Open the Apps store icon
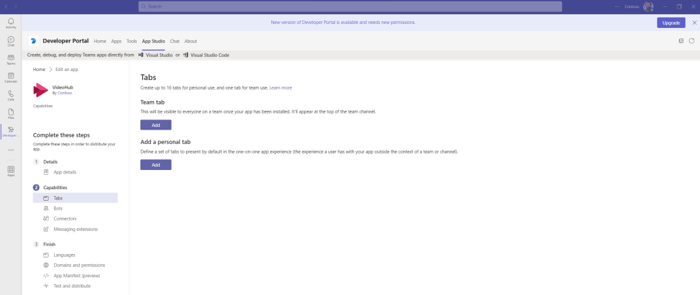The image size is (700, 295). [x=10, y=171]
